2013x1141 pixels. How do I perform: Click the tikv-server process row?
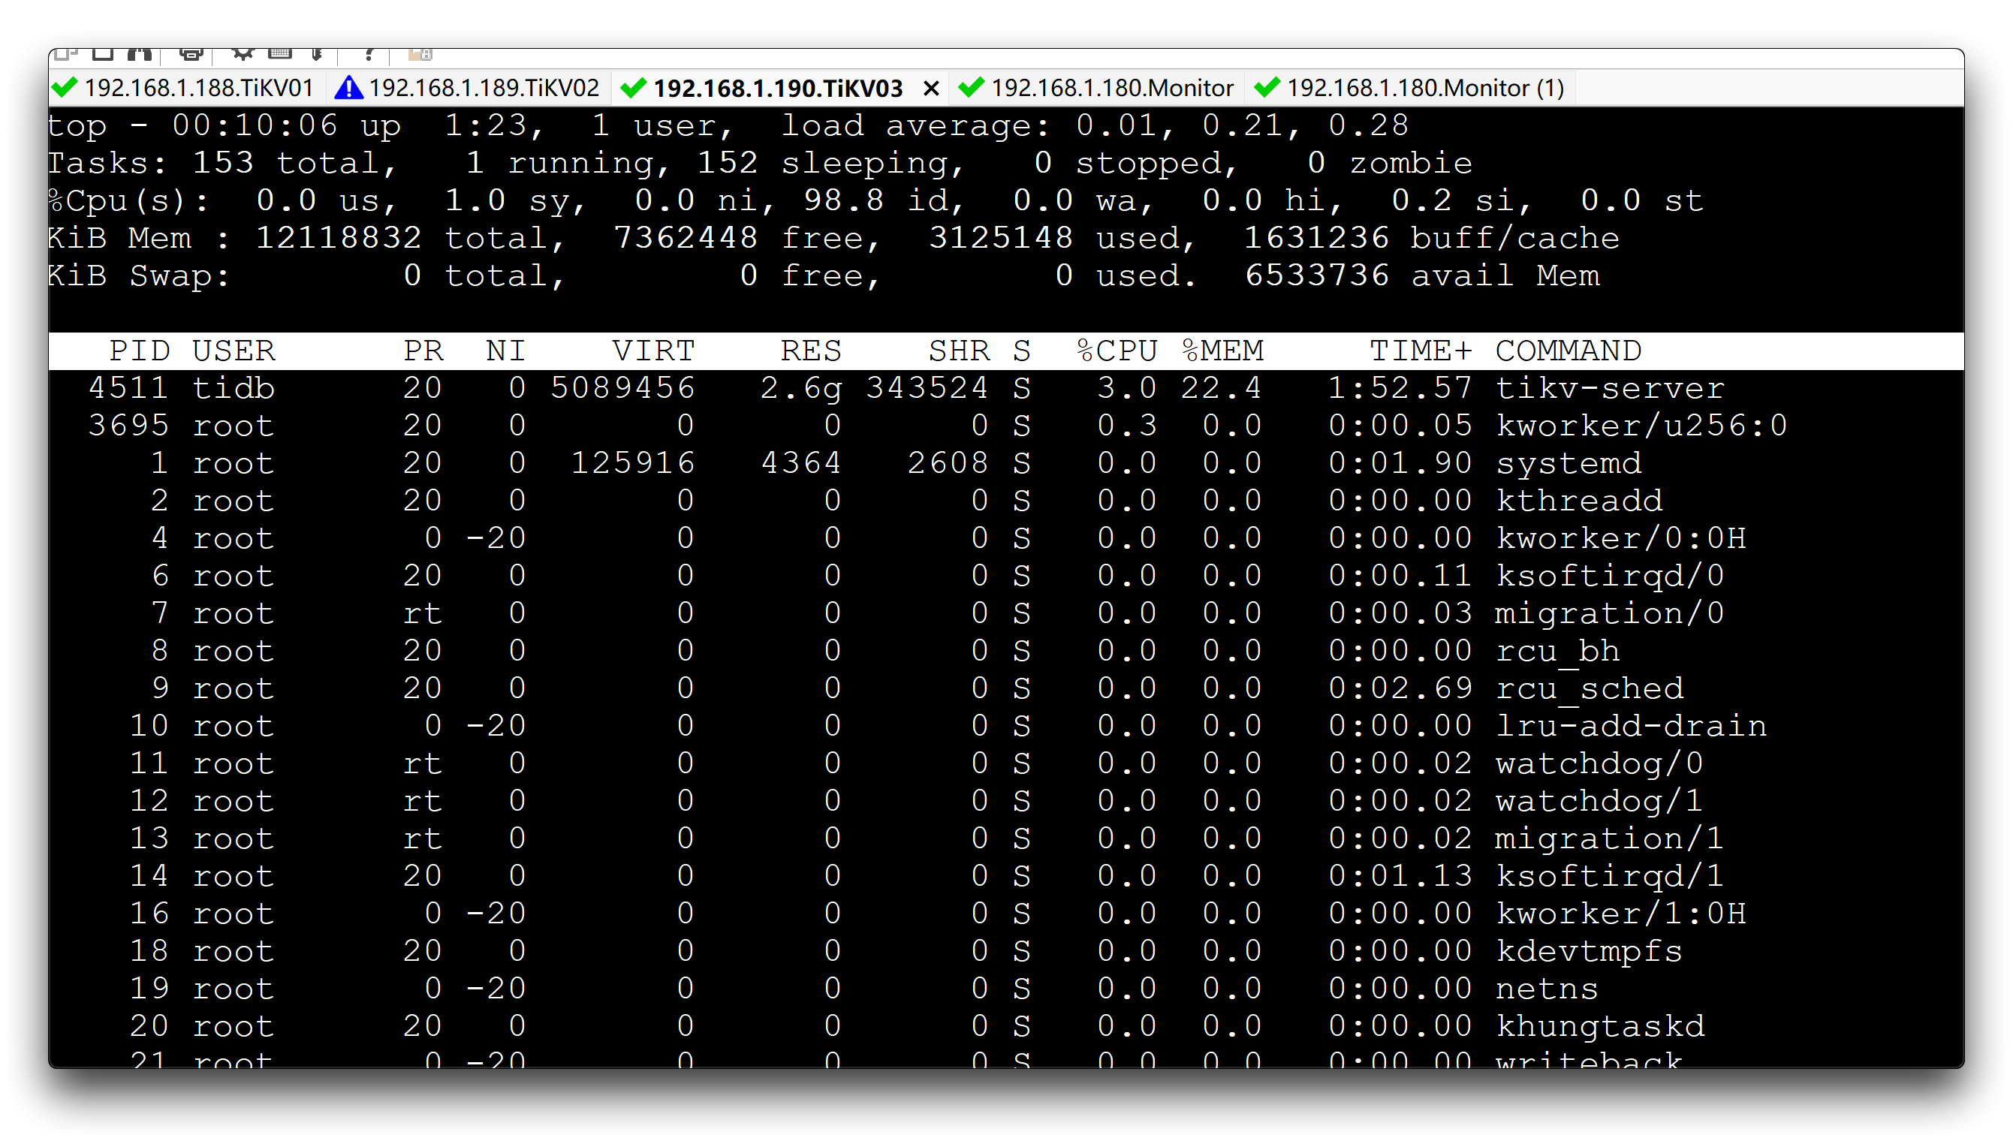tap(941, 388)
